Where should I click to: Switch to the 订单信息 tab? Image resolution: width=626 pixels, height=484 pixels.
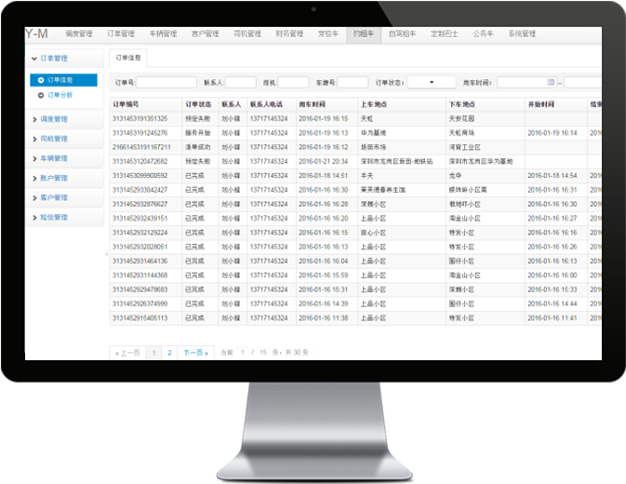pyautogui.click(x=127, y=58)
